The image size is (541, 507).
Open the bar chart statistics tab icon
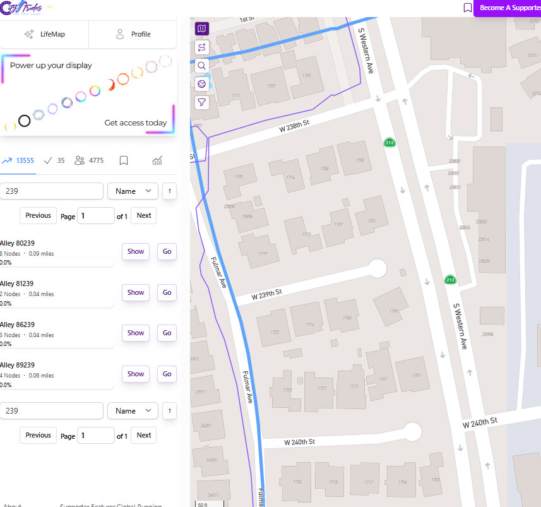point(157,161)
